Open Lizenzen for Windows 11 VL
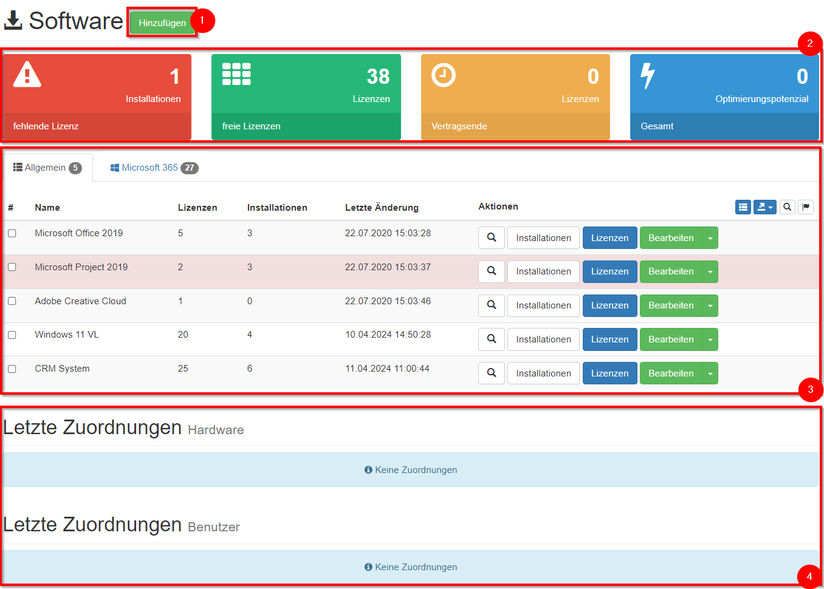The height and width of the screenshot is (589, 824). click(609, 339)
